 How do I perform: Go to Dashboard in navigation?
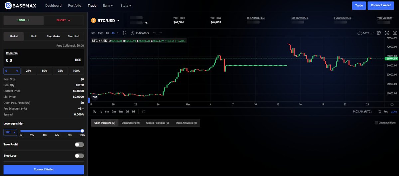pyautogui.click(x=53, y=6)
